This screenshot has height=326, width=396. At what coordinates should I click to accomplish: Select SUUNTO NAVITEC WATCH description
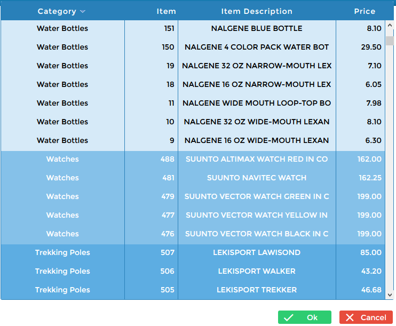coord(257,178)
